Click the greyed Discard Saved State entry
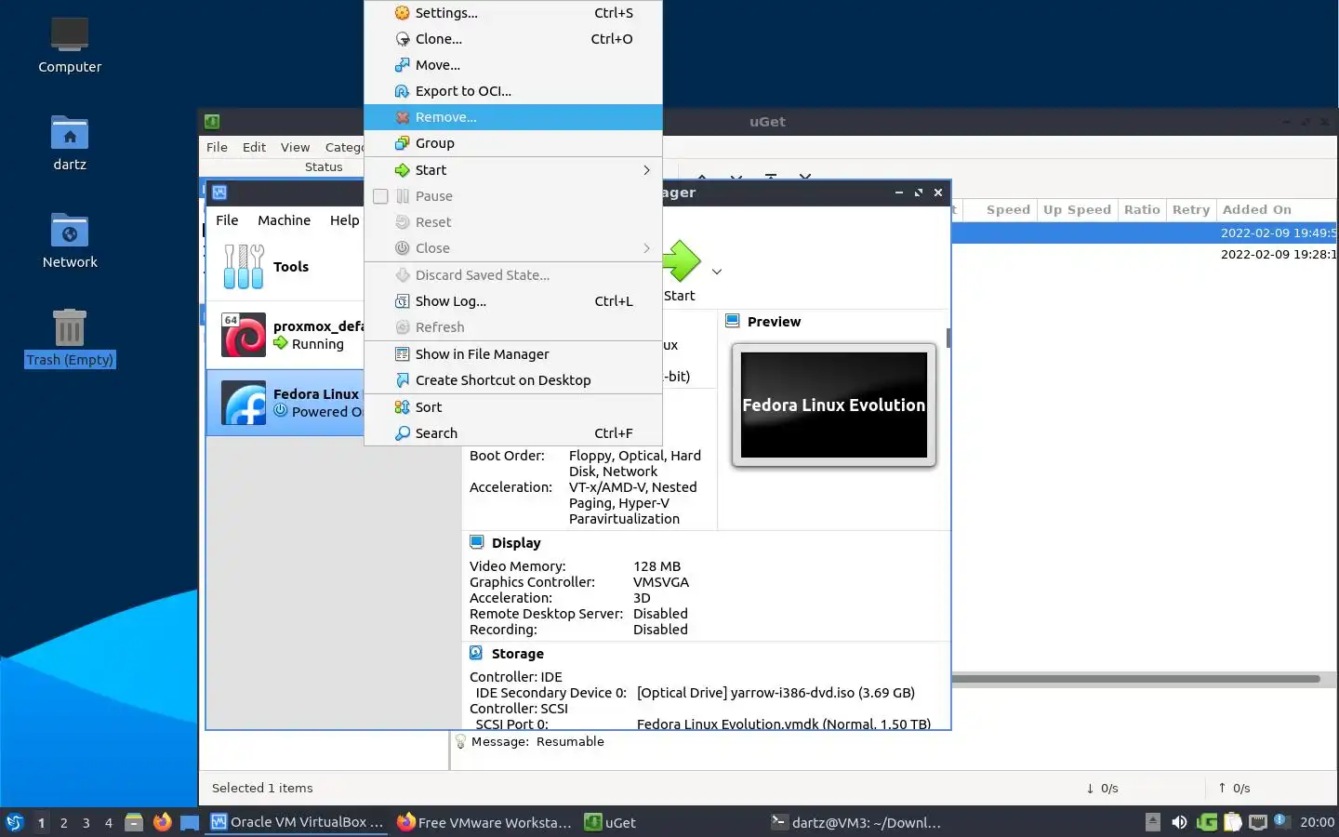Image resolution: width=1339 pixels, height=837 pixels. (x=513, y=275)
